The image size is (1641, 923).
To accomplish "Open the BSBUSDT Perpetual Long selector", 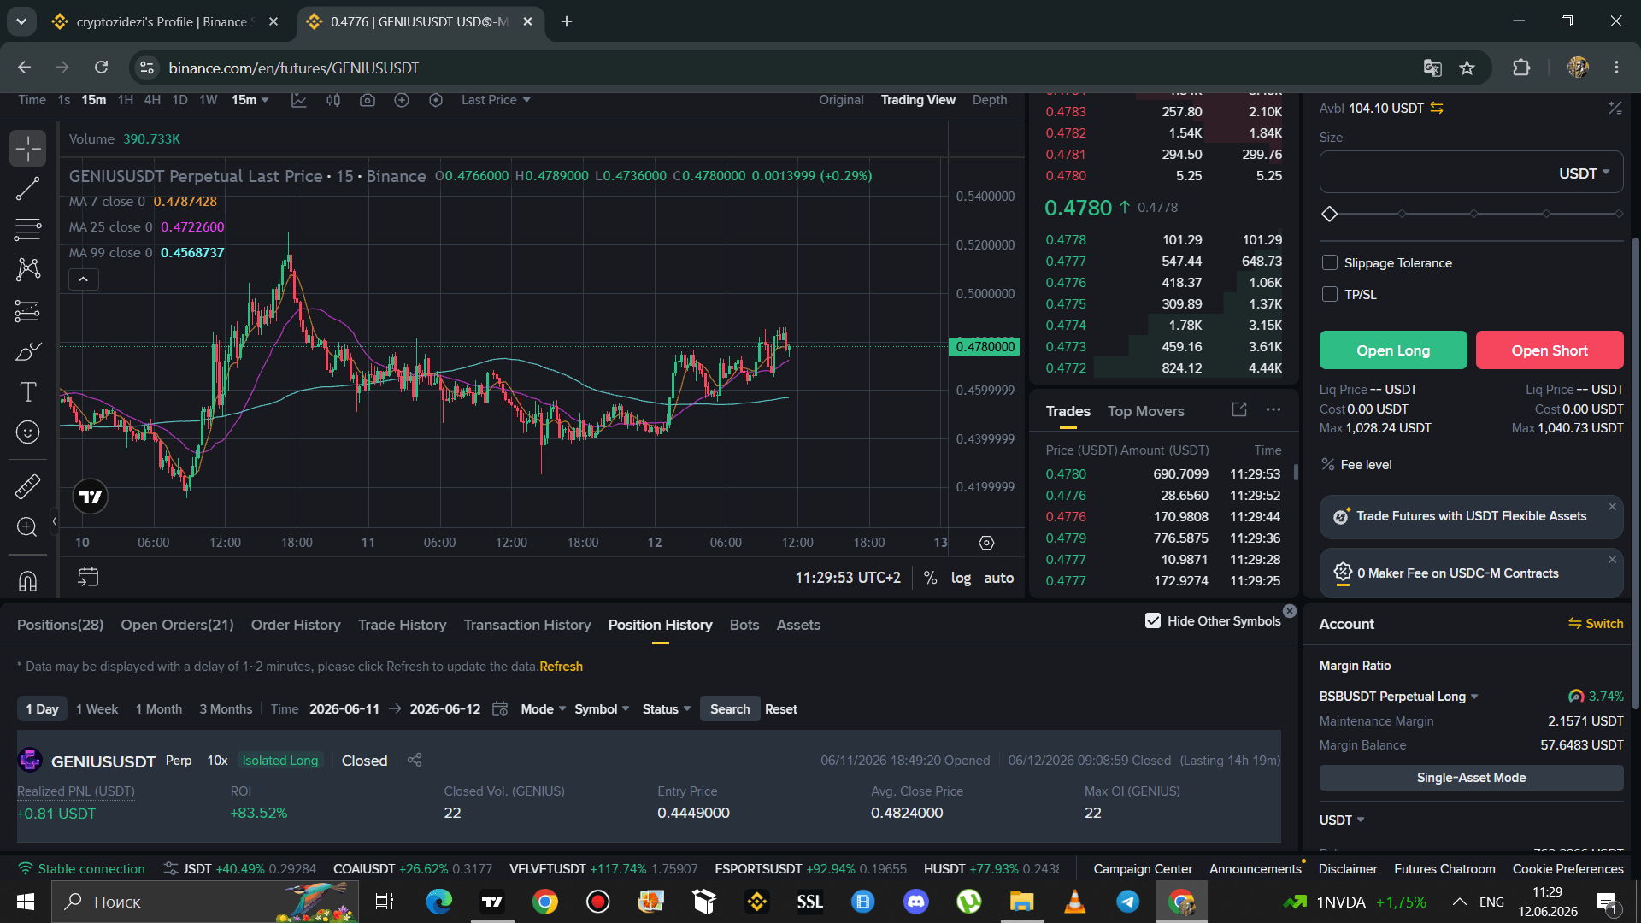I will point(1398,697).
